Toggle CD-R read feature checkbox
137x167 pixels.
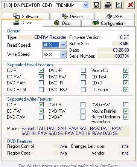41,70
